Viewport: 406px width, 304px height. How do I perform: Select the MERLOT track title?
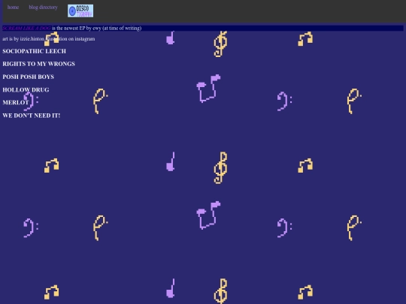tap(16, 103)
